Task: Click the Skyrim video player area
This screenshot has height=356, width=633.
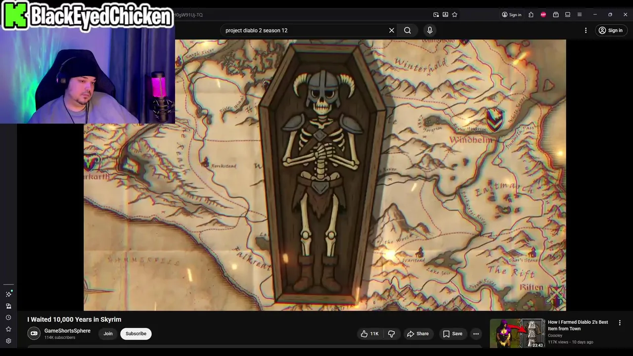Action: (325, 175)
